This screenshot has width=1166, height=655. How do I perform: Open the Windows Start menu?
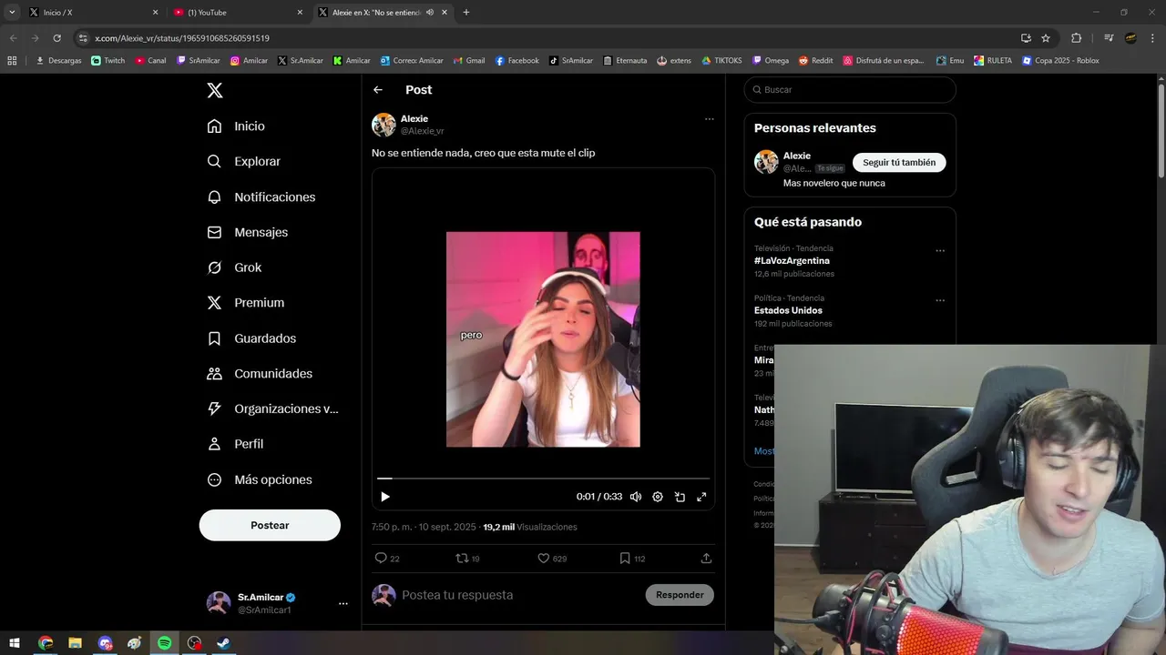[15, 643]
